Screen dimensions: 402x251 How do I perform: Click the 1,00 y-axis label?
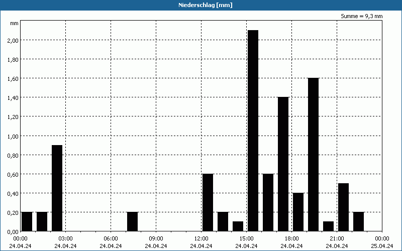[13, 136]
